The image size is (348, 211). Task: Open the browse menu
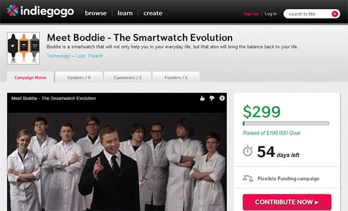96,13
